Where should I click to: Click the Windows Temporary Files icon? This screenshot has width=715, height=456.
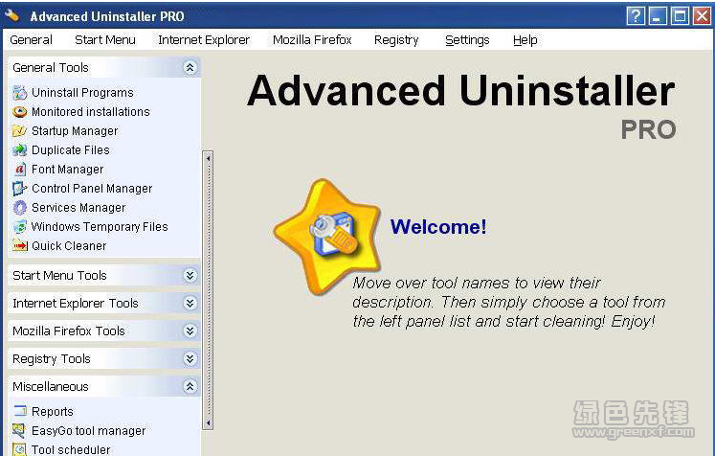point(19,227)
